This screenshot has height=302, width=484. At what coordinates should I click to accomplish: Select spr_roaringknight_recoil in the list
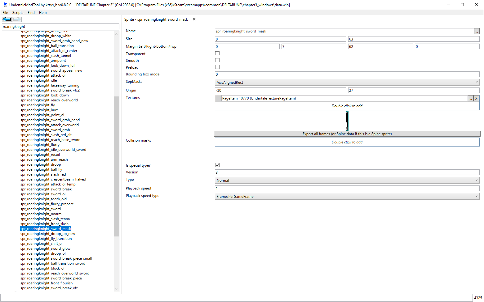40,155
